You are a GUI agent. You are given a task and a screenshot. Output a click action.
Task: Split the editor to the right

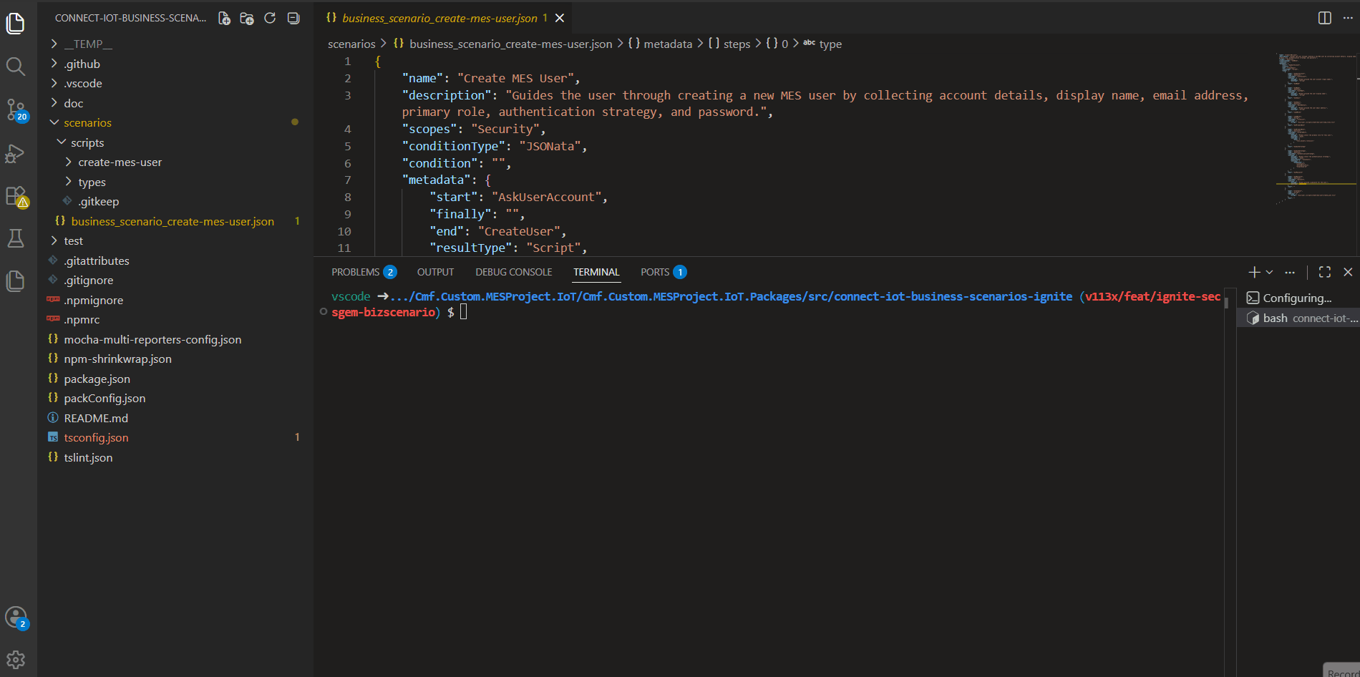point(1325,18)
